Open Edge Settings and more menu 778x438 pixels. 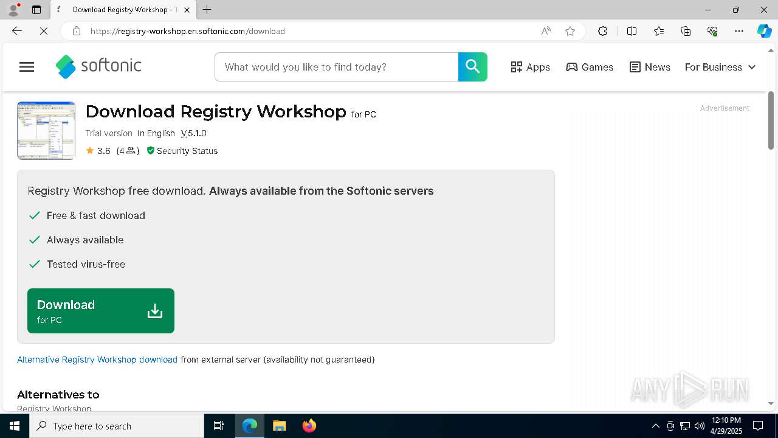[x=739, y=31]
